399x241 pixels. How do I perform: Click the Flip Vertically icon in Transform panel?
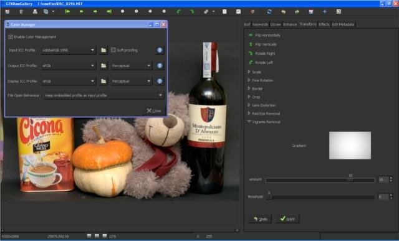[x=251, y=44]
